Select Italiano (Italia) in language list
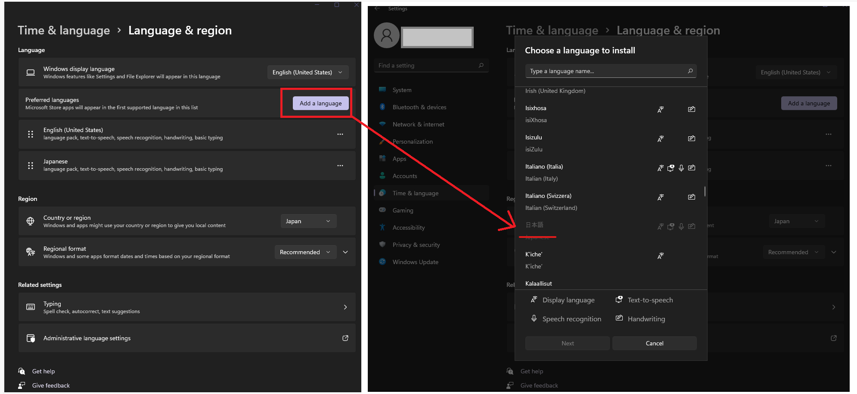 [x=611, y=172]
